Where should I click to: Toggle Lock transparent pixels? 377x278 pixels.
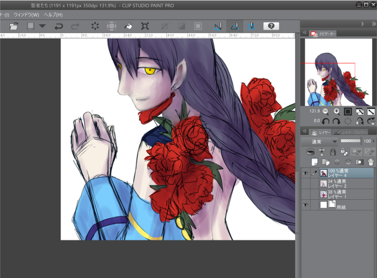click(x=344, y=152)
